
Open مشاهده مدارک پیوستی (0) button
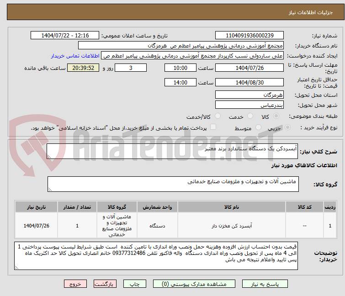pos(194,284)
